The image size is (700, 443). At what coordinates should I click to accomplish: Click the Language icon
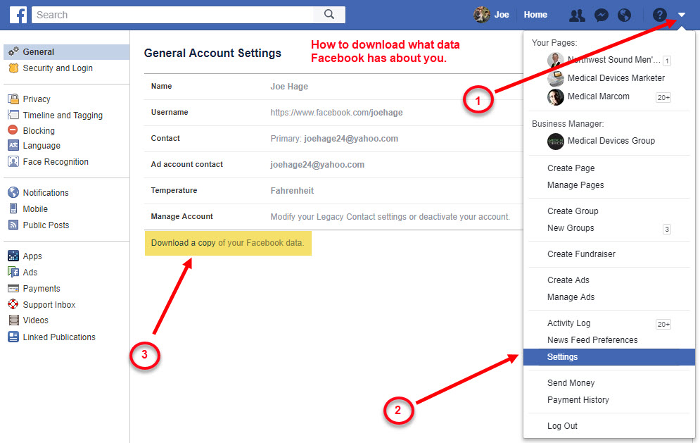pyautogui.click(x=13, y=145)
